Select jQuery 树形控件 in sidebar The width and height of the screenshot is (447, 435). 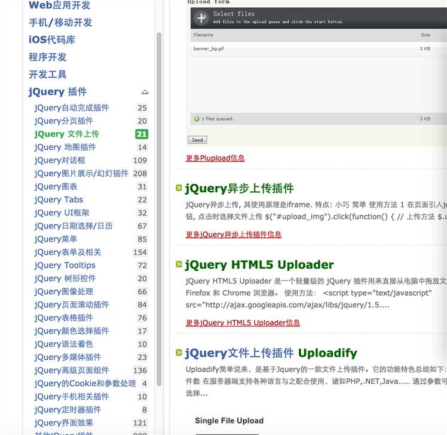(x=65, y=278)
